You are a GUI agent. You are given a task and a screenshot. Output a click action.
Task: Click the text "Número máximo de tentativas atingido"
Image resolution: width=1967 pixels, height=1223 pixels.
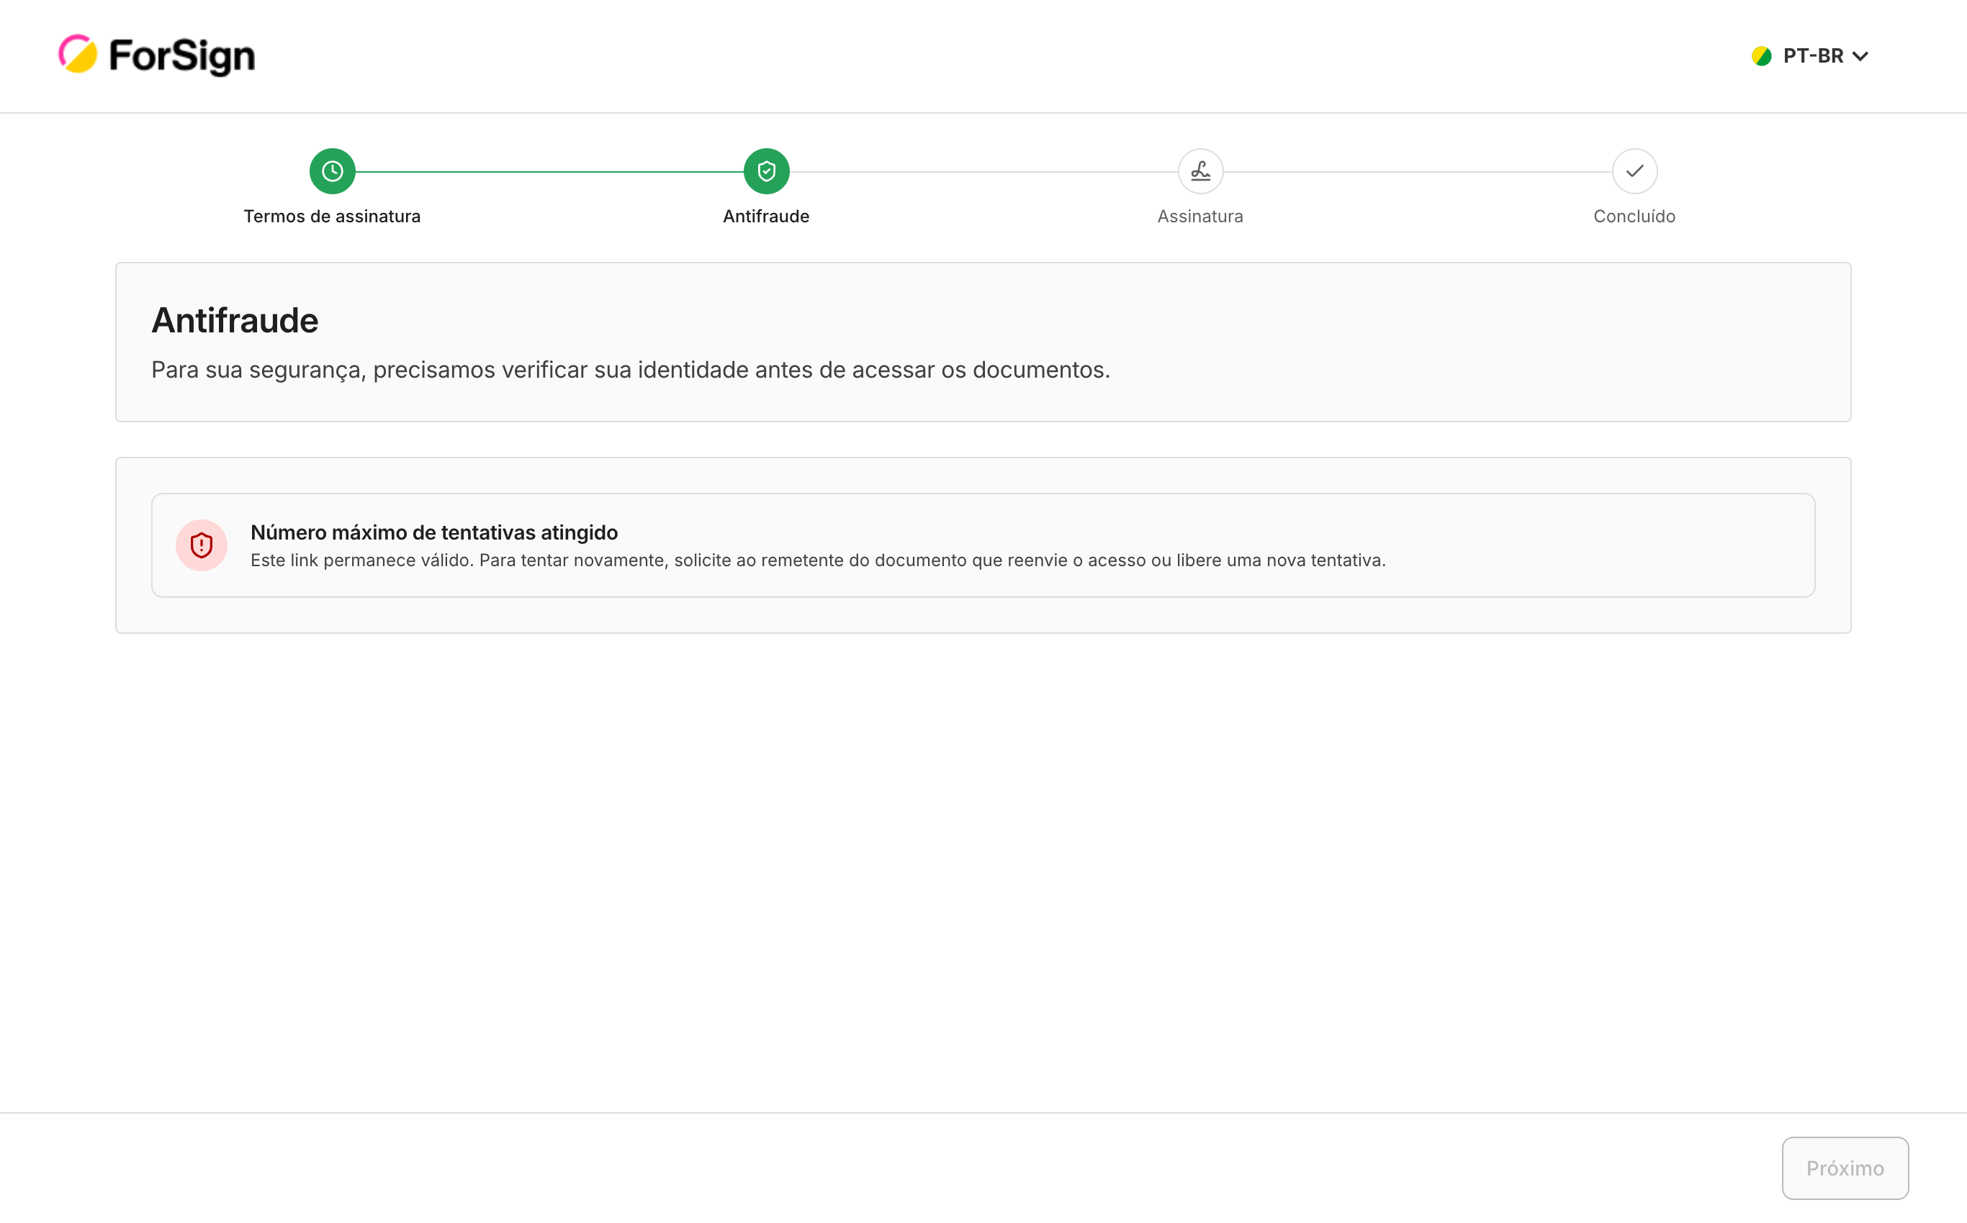[x=434, y=532]
